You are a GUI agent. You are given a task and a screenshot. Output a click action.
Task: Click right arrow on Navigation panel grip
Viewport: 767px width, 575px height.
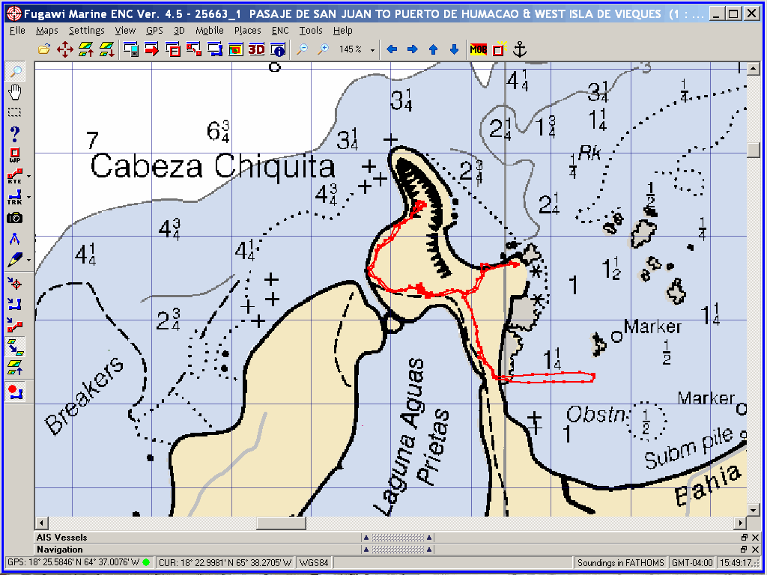pyautogui.click(x=429, y=550)
